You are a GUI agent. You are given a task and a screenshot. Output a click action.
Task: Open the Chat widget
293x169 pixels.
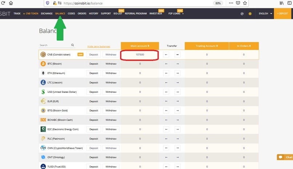[285, 157]
